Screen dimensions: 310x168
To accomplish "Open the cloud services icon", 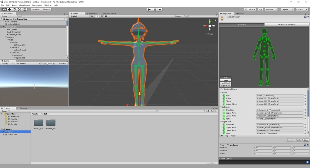I will click(261, 9).
